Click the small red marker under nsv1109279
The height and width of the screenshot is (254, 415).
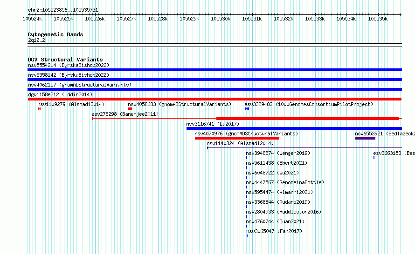(39, 109)
